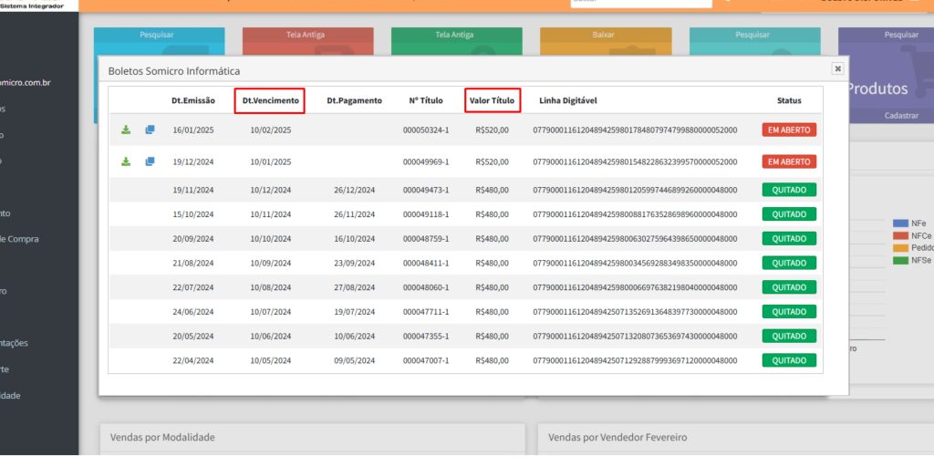Select the R$480,00 value of title 000047711-1

pos(492,312)
